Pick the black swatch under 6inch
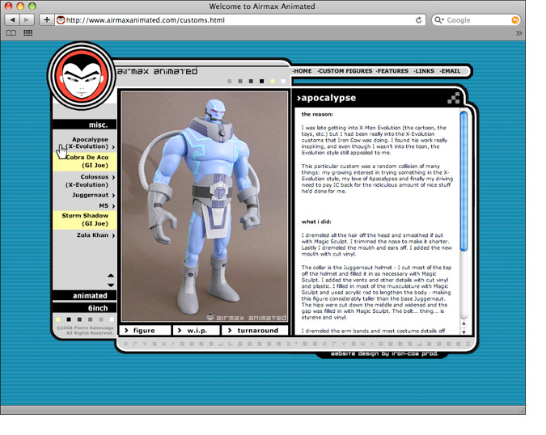This screenshot has width=546, height=435. point(69,319)
